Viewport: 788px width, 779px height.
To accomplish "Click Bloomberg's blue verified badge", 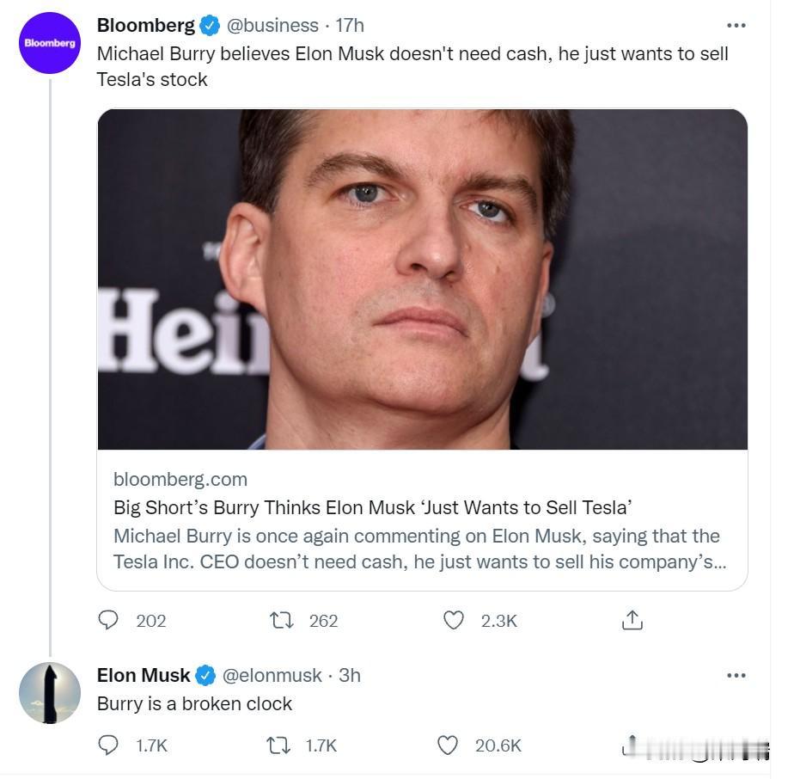I will coord(210,26).
